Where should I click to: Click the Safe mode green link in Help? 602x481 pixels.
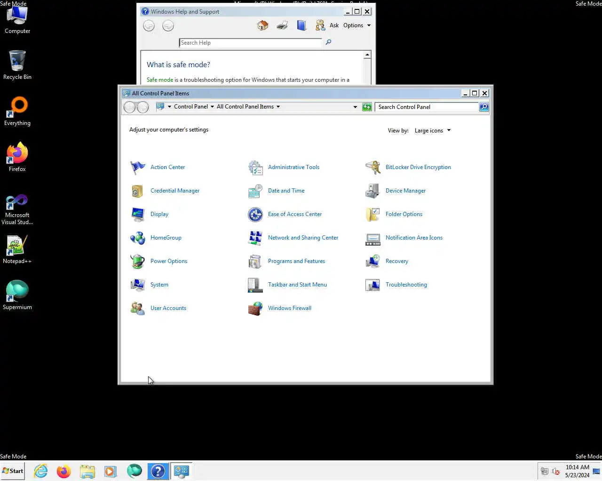(x=160, y=80)
